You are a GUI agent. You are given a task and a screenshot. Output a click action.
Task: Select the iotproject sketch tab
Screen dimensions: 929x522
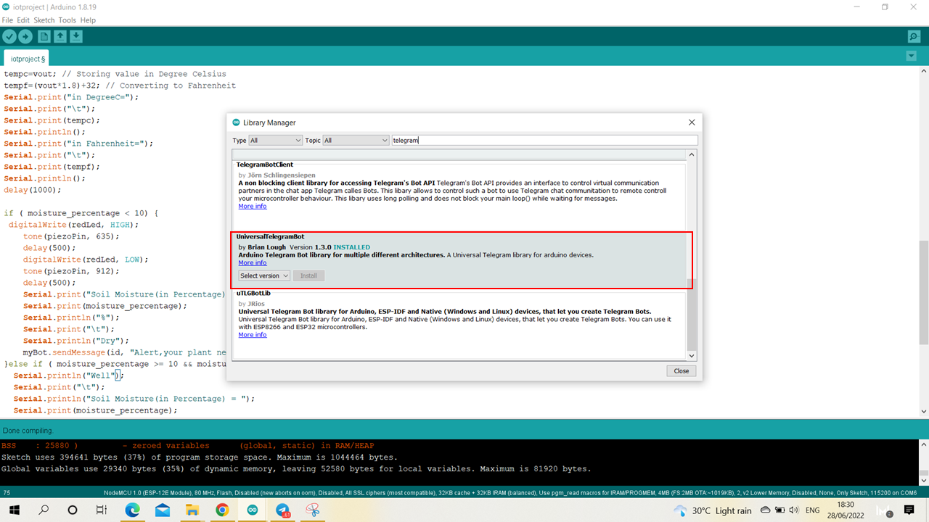coord(28,59)
